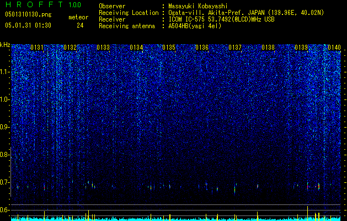The width and height of the screenshot is (347, 221).
Task: Click the tall yellow spike after 0139
Action: click(x=307, y=213)
